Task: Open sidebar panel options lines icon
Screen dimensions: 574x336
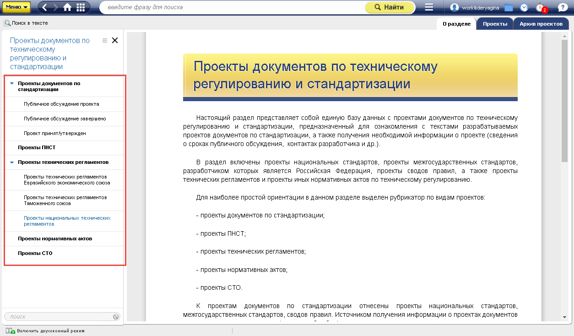Action: point(105,40)
